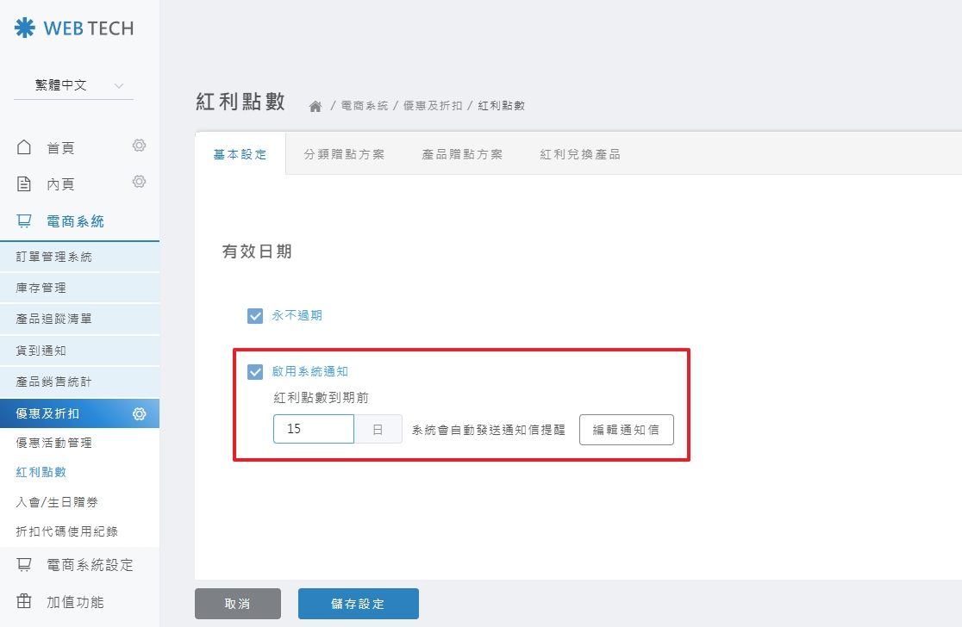Click the store icon beside 加值功能
The image size is (962, 627).
click(x=25, y=601)
